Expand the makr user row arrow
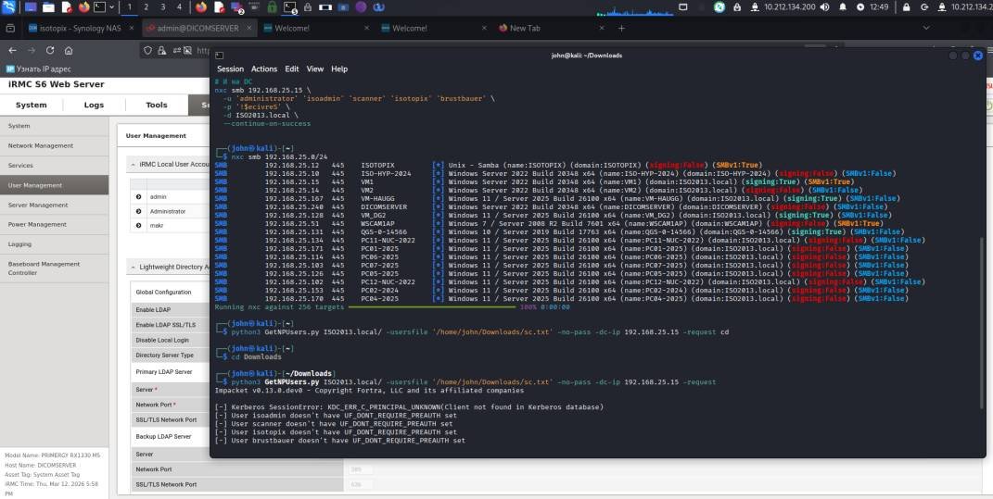 [139, 226]
